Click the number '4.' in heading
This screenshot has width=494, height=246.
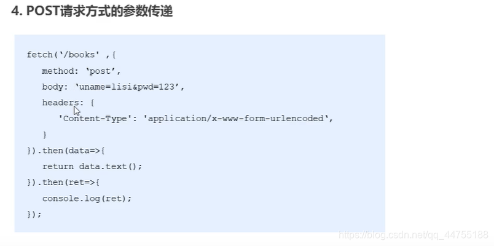click(x=17, y=11)
